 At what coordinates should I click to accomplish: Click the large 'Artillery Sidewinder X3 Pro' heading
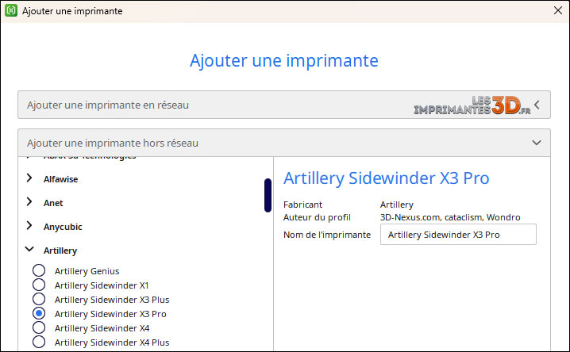(x=387, y=178)
